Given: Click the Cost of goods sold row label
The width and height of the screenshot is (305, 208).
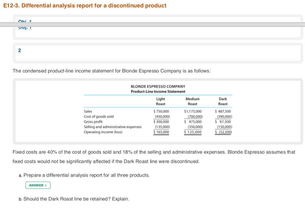Looking at the screenshot, I should (99, 116).
